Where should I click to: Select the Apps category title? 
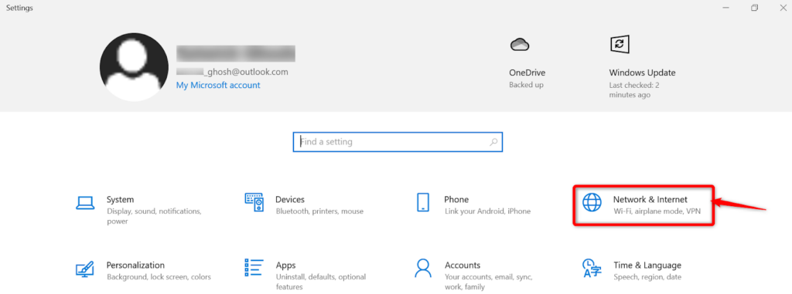[286, 265]
